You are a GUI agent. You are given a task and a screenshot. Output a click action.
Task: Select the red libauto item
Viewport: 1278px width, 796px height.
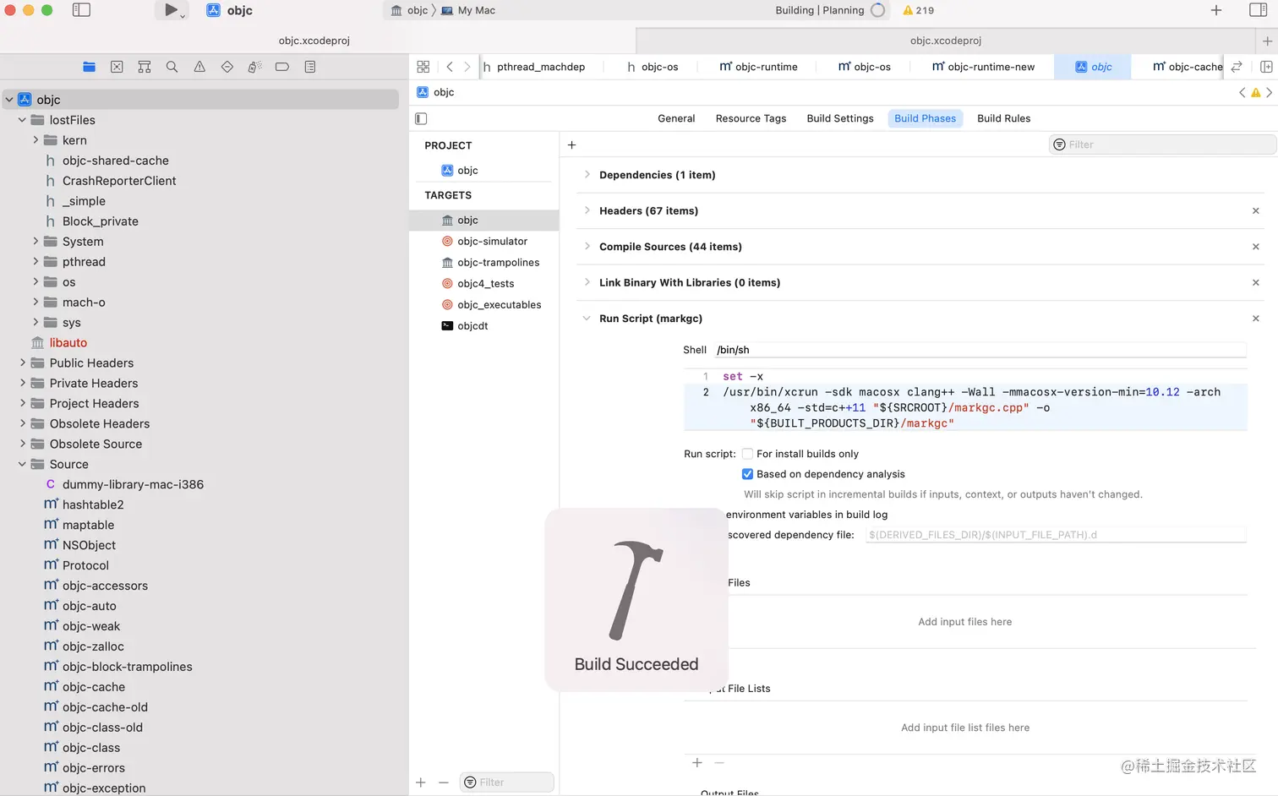coord(68,342)
